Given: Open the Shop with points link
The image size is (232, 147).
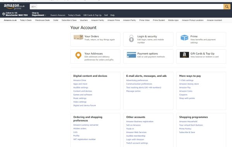Looking at the screenshot, I should [187, 98].
